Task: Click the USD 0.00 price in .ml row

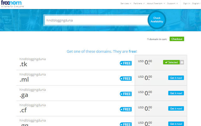Action: (x=145, y=78)
